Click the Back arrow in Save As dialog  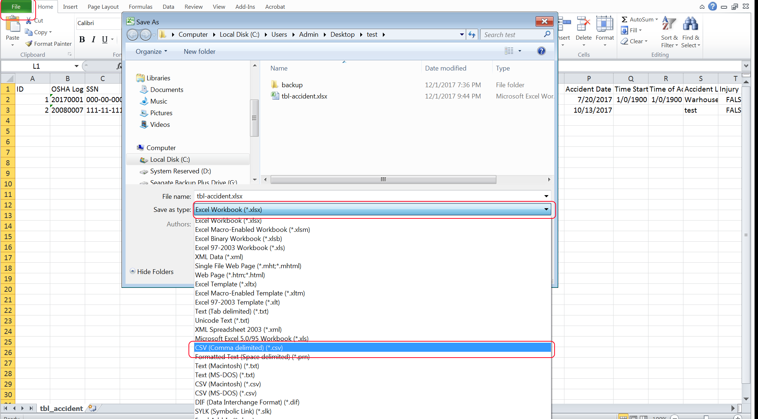132,35
